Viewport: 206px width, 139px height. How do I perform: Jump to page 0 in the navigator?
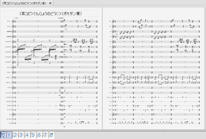(x=3, y=135)
